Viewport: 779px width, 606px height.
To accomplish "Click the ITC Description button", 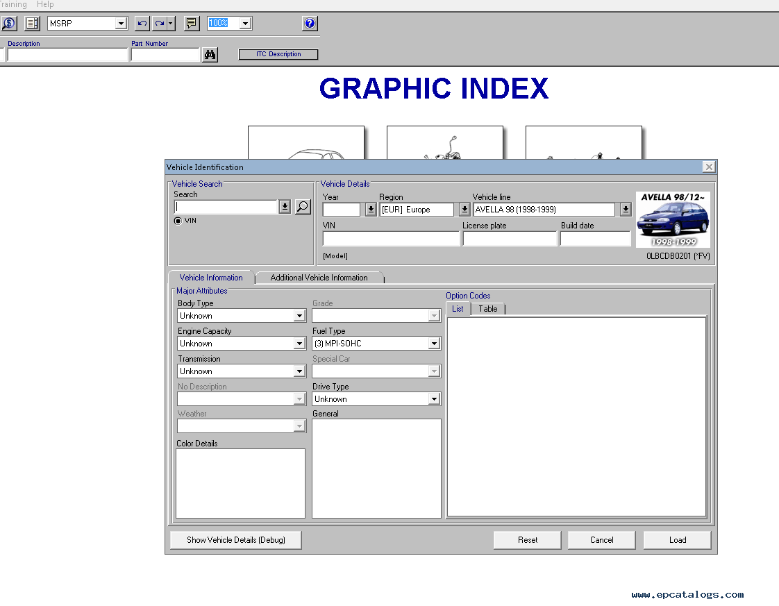I will pos(278,54).
